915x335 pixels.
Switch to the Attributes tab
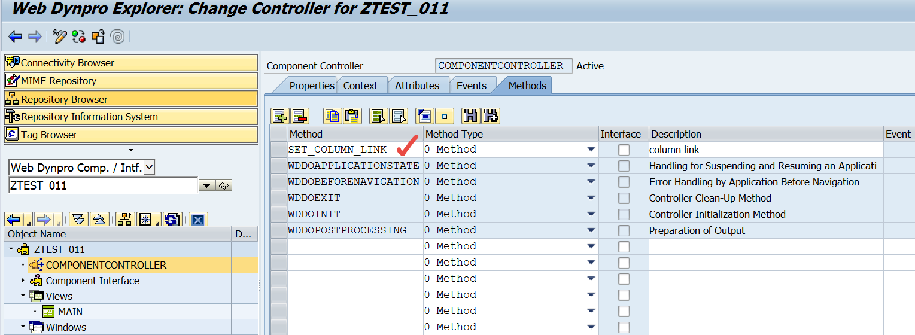point(417,86)
